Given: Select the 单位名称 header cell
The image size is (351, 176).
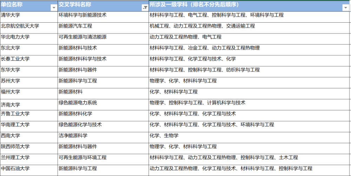Looking at the screenshot, I should (29, 6).
